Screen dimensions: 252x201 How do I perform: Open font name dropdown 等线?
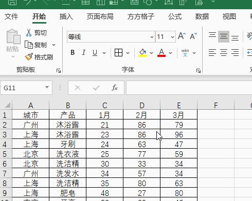click(x=152, y=37)
